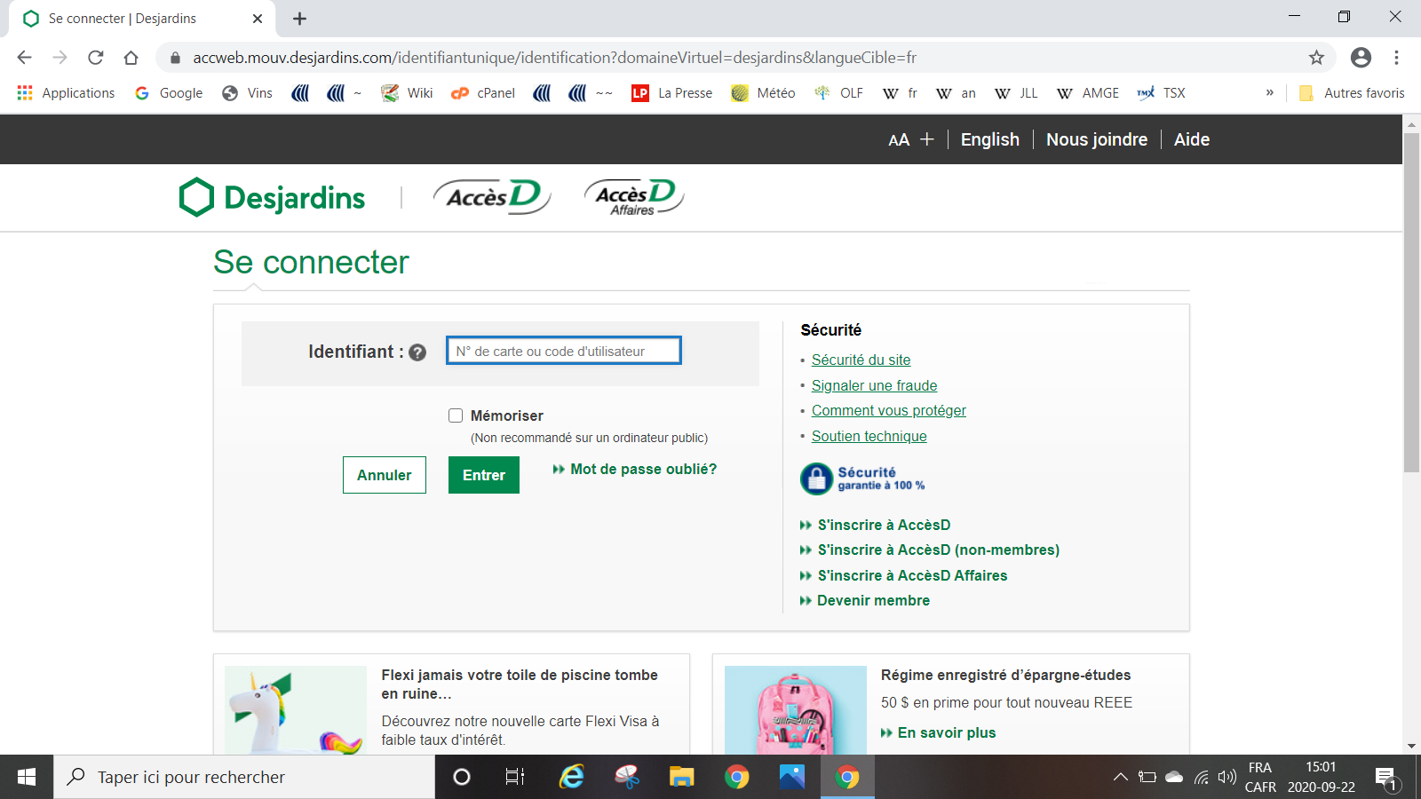
Task: Click the Windows taskbar search box
Action: click(244, 777)
